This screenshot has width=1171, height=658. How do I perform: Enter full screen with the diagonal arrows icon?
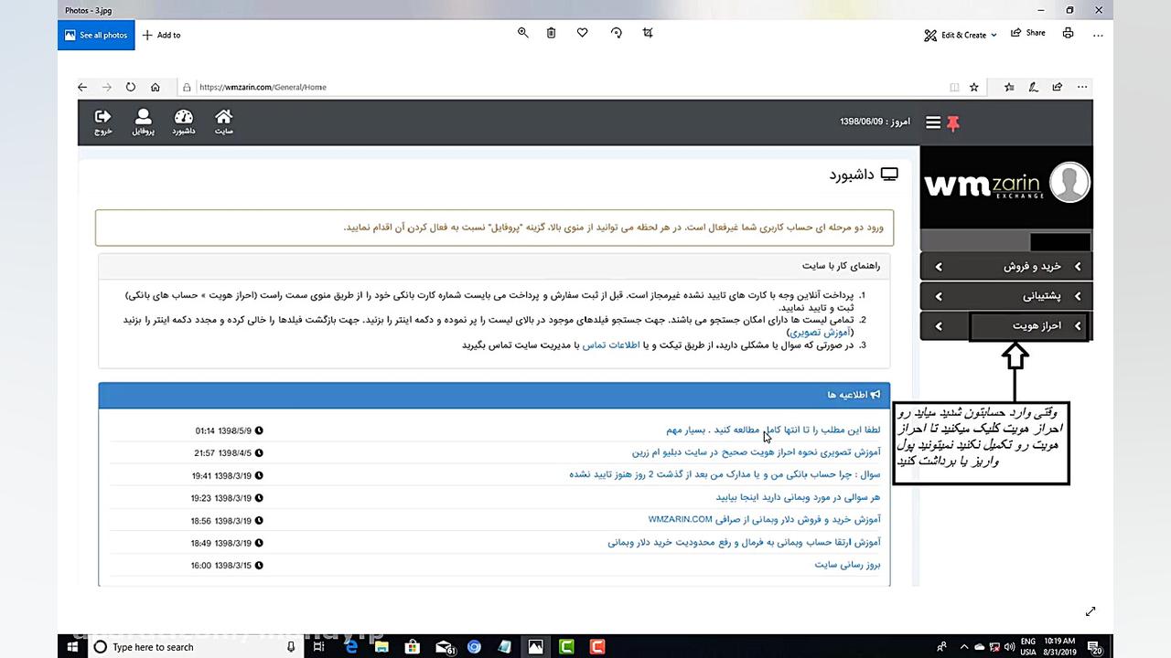pyautogui.click(x=1090, y=611)
